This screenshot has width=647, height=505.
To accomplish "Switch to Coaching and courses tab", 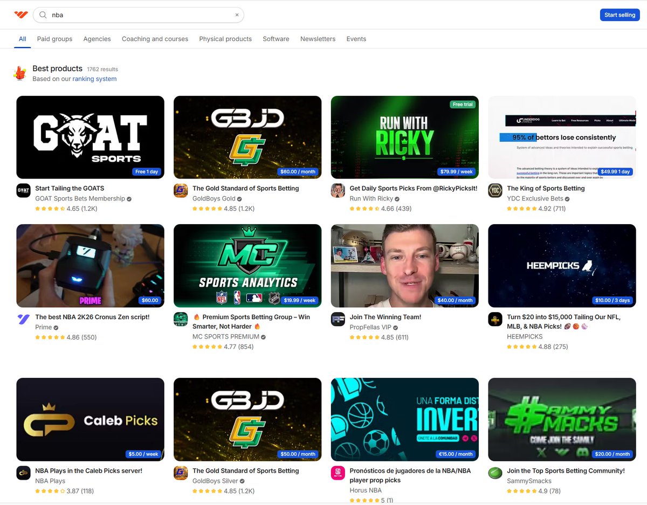I will 155,39.
